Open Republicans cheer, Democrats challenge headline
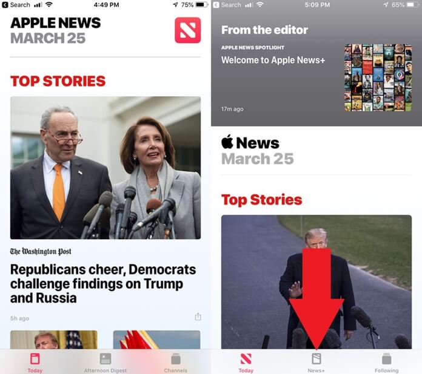 [103, 284]
